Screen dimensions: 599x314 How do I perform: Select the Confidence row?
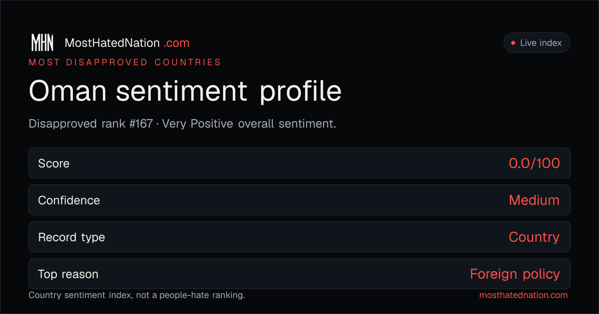coord(299,200)
